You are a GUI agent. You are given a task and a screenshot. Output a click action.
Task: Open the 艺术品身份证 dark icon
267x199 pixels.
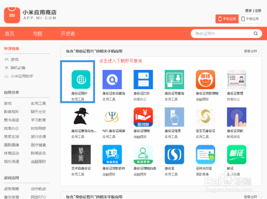click(x=81, y=155)
